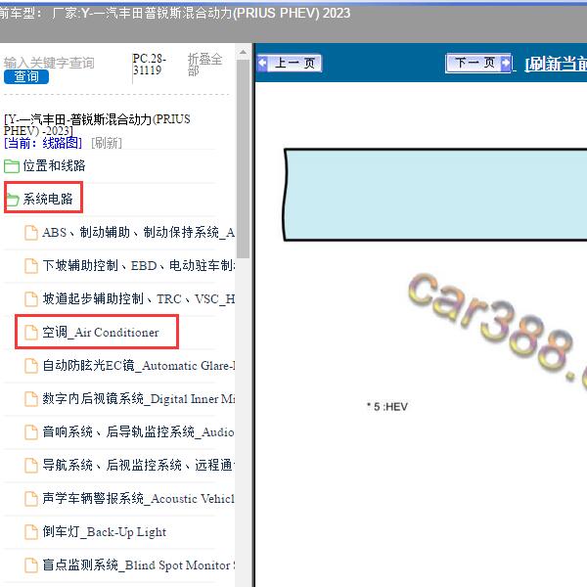Click the *5 :HEV note text

point(387,407)
